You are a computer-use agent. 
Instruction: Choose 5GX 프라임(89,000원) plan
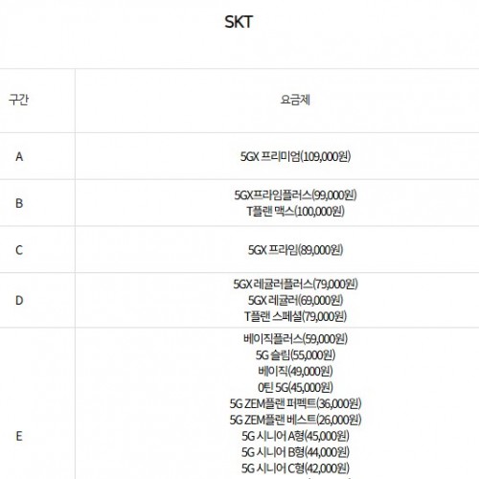[295, 250]
